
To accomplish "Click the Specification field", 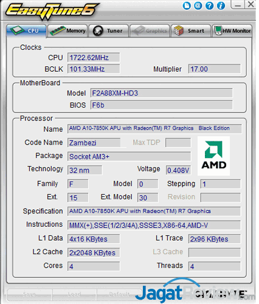I will (154, 212).
